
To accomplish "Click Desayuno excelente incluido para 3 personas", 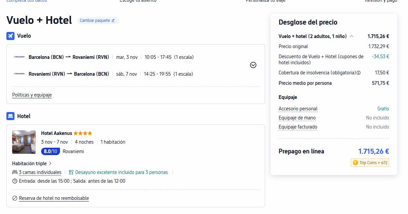I will [122, 172].
